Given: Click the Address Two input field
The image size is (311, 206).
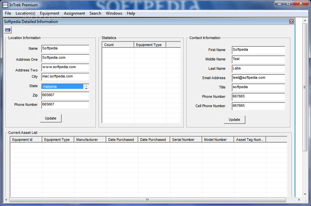Looking at the screenshot, I should point(65,67).
